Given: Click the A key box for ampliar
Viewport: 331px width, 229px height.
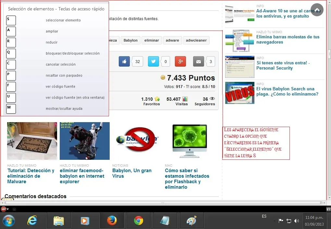Looking at the screenshot, I should (x=11, y=31).
